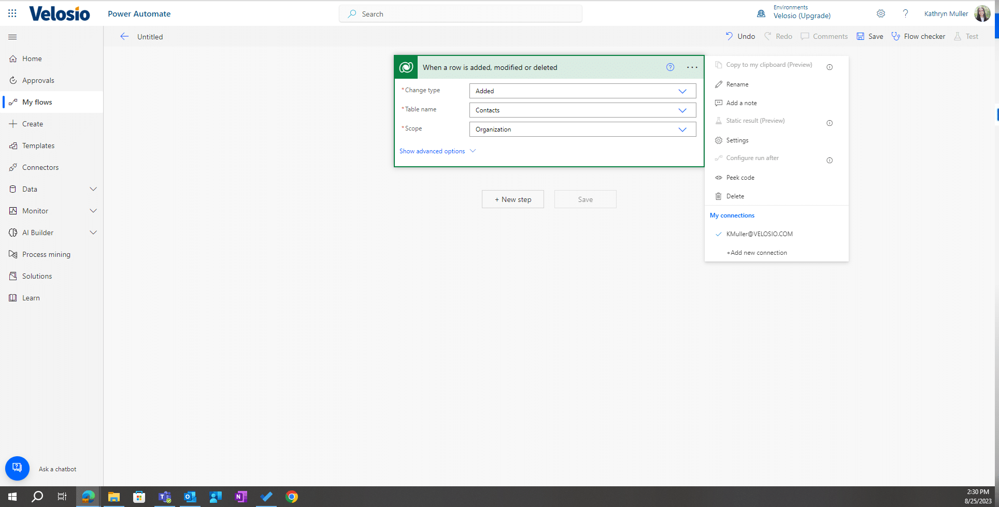The image size is (999, 507).
Task: Click the Add new connection link
Action: click(x=756, y=252)
